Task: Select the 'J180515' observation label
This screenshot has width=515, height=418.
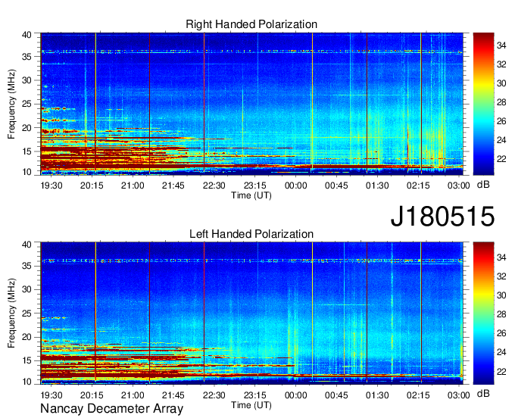Action: [442, 217]
